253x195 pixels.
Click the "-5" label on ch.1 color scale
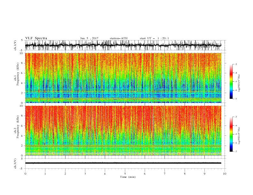pyautogui.click(x=236, y=82)
